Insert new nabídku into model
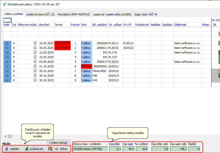 pyautogui.click(x=12, y=149)
